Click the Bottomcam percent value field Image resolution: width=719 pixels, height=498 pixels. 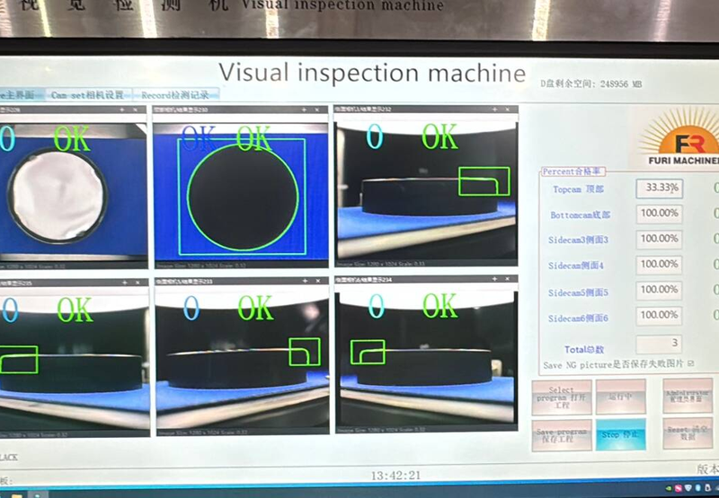click(659, 214)
